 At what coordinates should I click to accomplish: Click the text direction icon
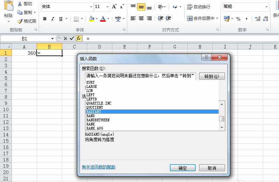(175, 7)
